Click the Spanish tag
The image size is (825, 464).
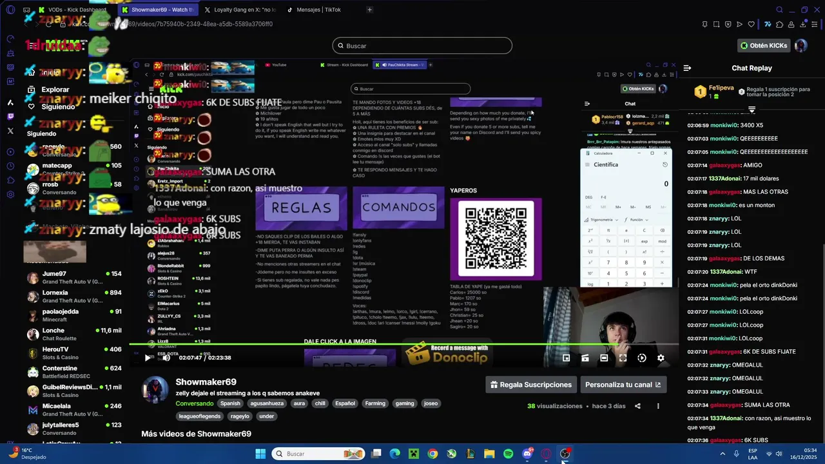[230, 403]
